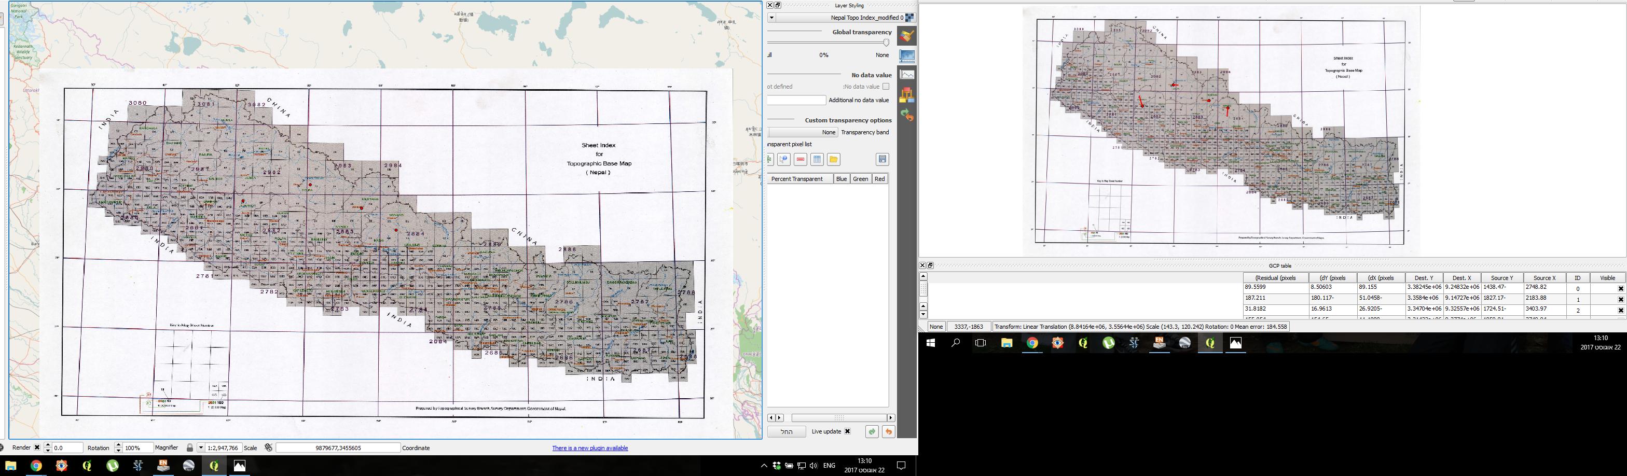This screenshot has width=1627, height=476.
Task: Open the style history tab icon in Layer Styling
Action: 907,116
